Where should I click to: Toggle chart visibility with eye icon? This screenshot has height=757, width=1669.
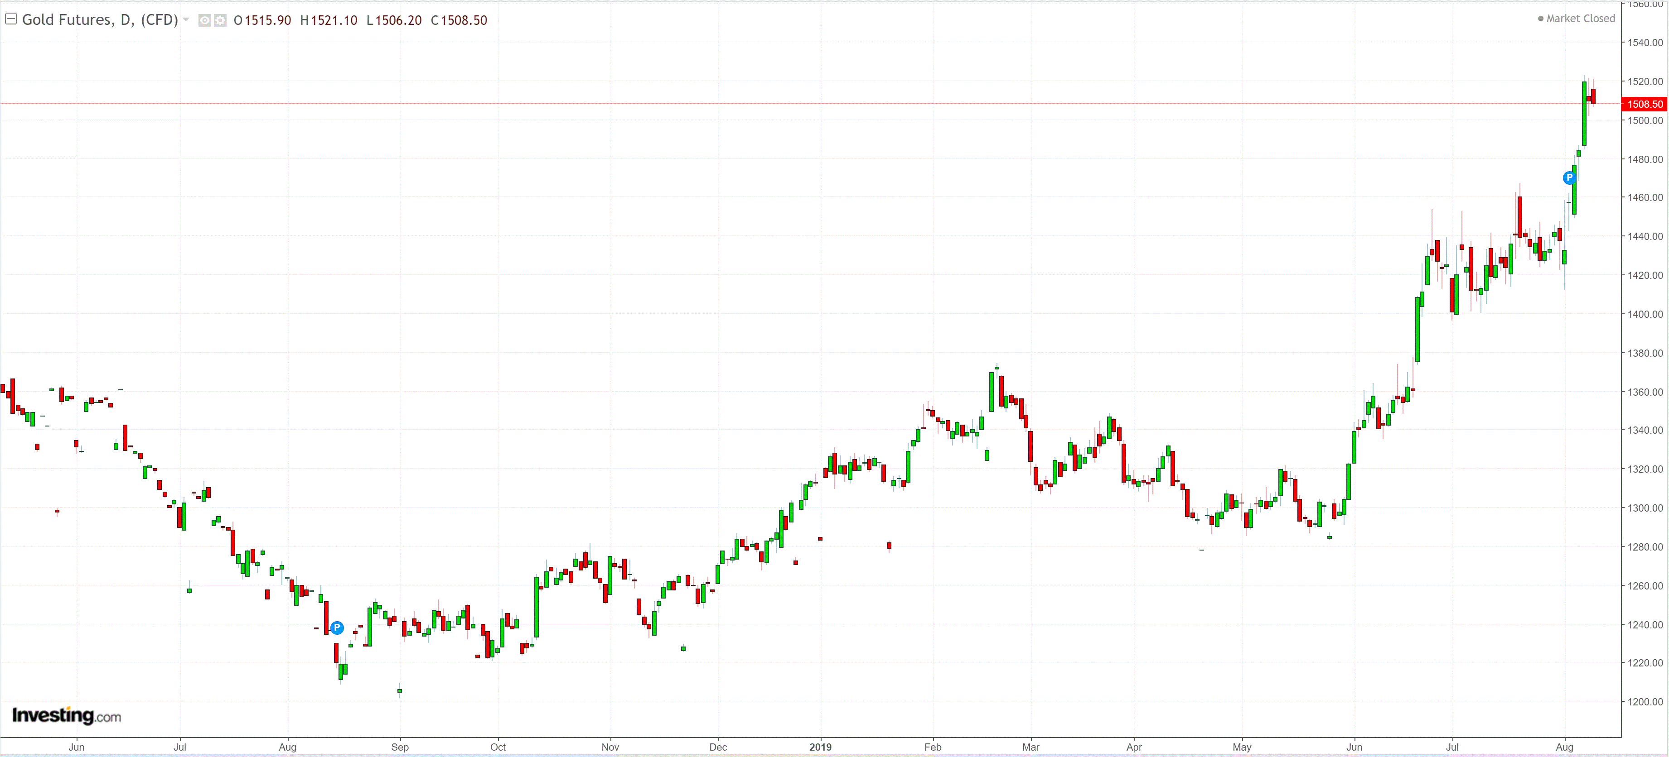204,21
